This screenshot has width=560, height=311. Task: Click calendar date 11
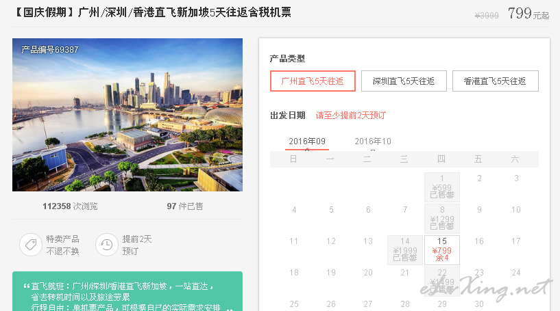tap(293, 241)
